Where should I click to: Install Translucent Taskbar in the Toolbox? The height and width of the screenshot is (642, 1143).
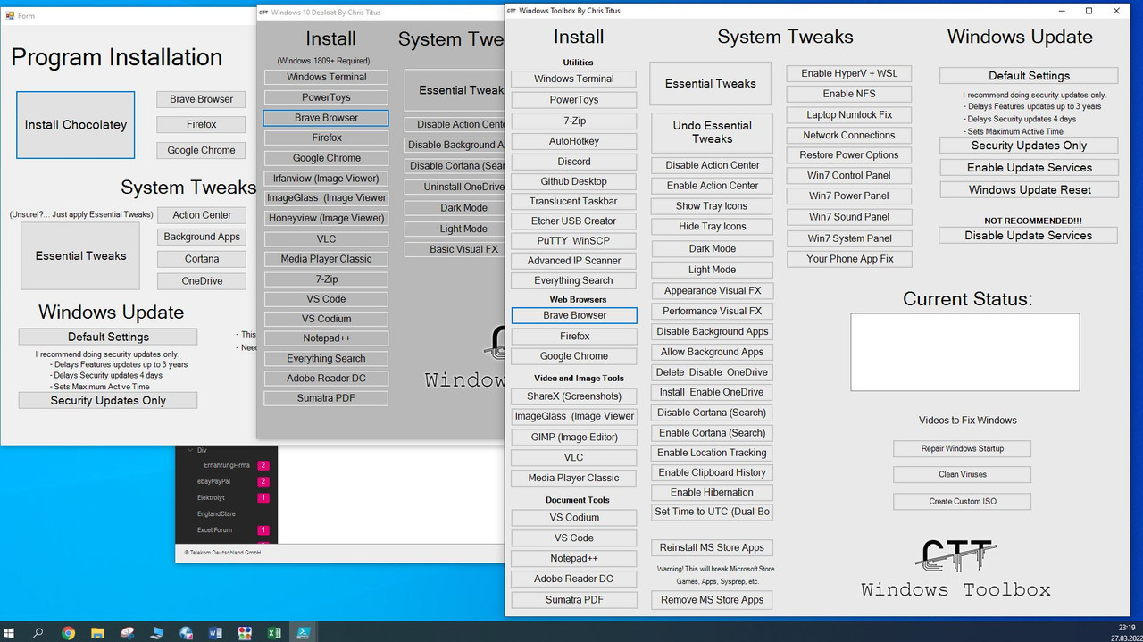click(x=574, y=201)
